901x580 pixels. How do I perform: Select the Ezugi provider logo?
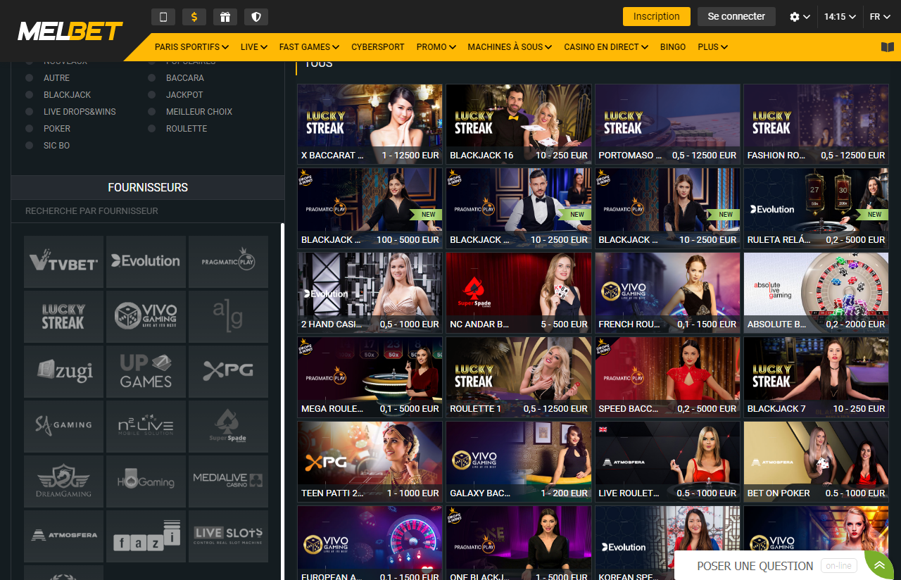(x=64, y=372)
